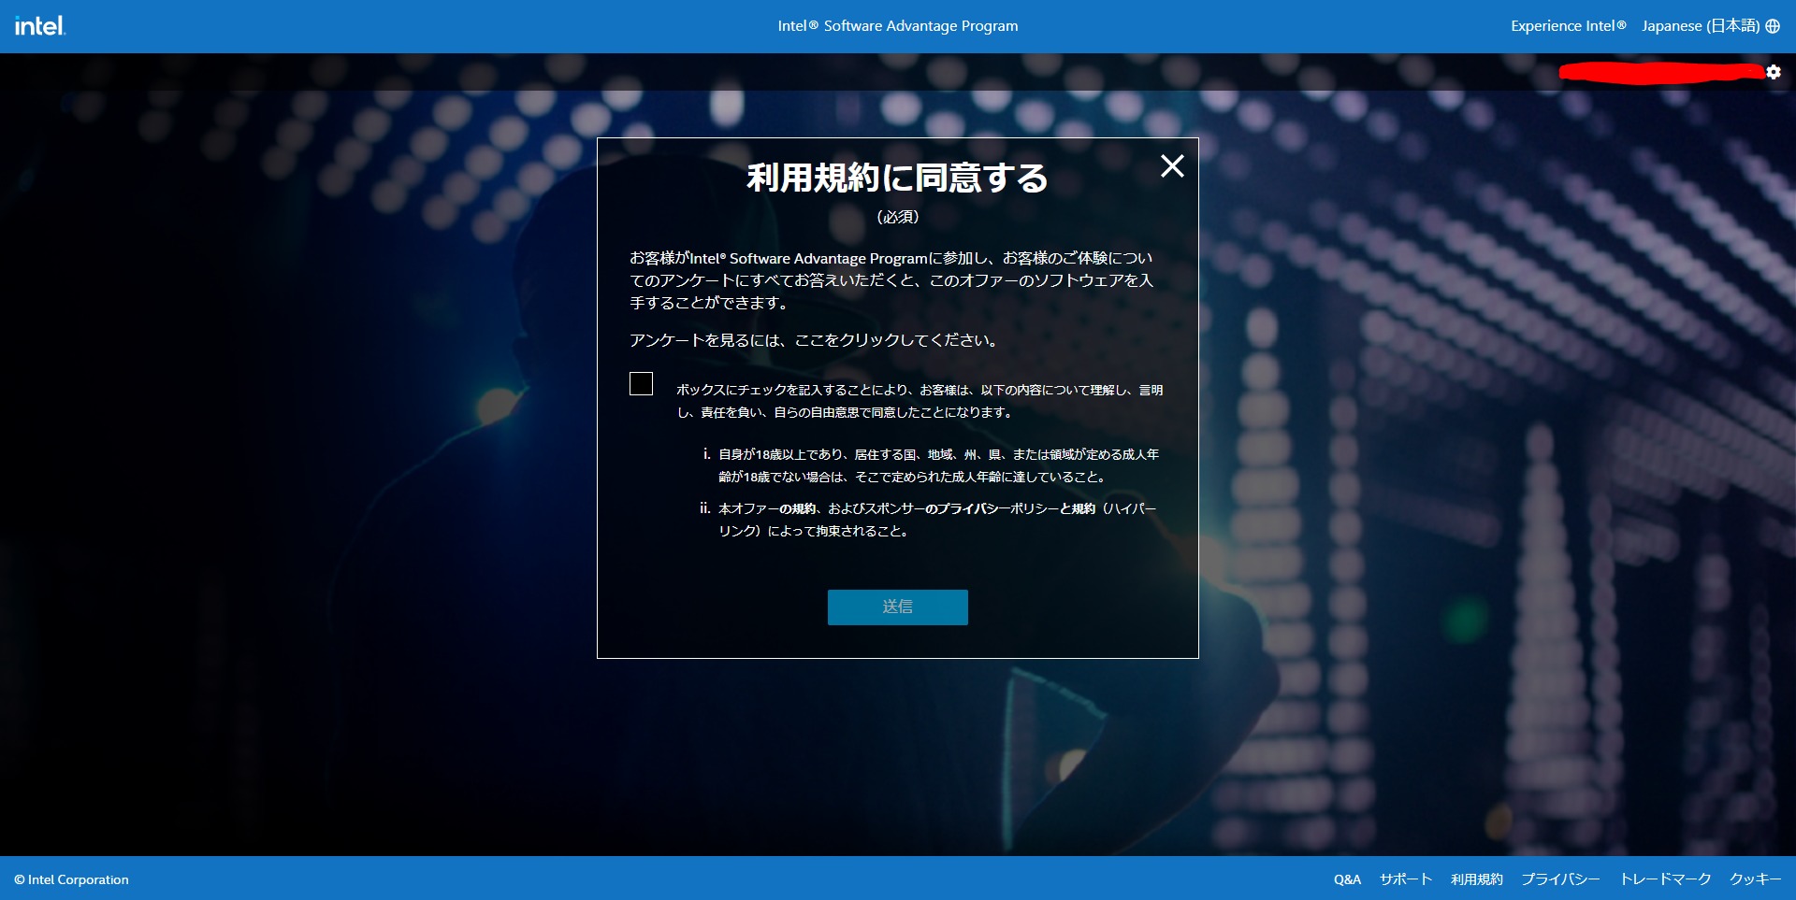Open 利用規約 footer link
The width and height of the screenshot is (1796, 900).
(1477, 879)
